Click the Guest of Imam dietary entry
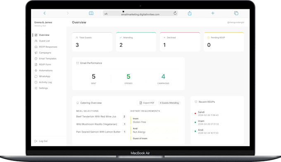 point(155,138)
